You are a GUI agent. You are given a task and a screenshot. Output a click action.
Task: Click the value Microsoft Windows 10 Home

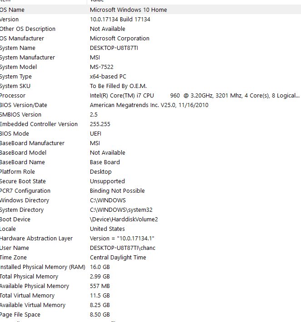tap(128, 10)
